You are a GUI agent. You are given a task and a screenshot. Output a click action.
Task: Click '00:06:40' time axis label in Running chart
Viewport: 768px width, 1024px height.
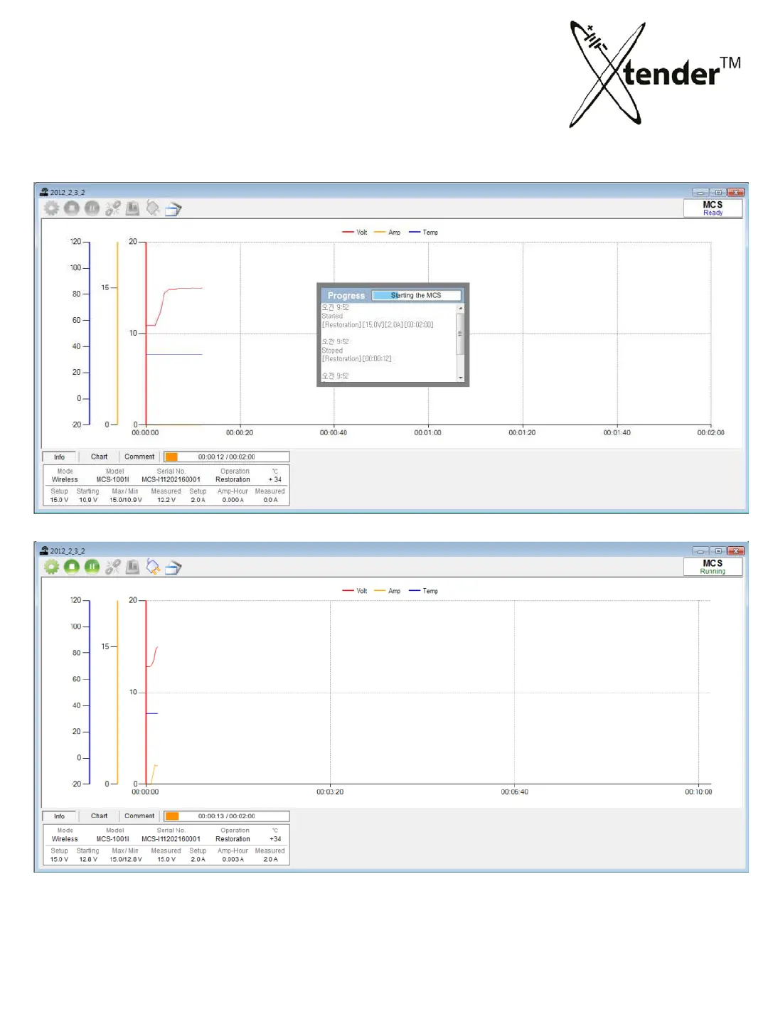(515, 792)
